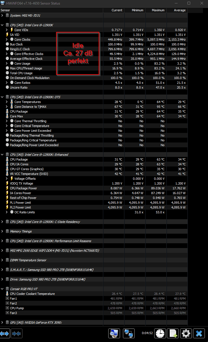This screenshot has width=208, height=342.
Task: Click the Uncore Ratio row icon
Action: click(x=7, y=87)
